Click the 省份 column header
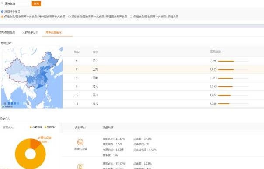This screenshot has height=169, width=264. click(95, 52)
